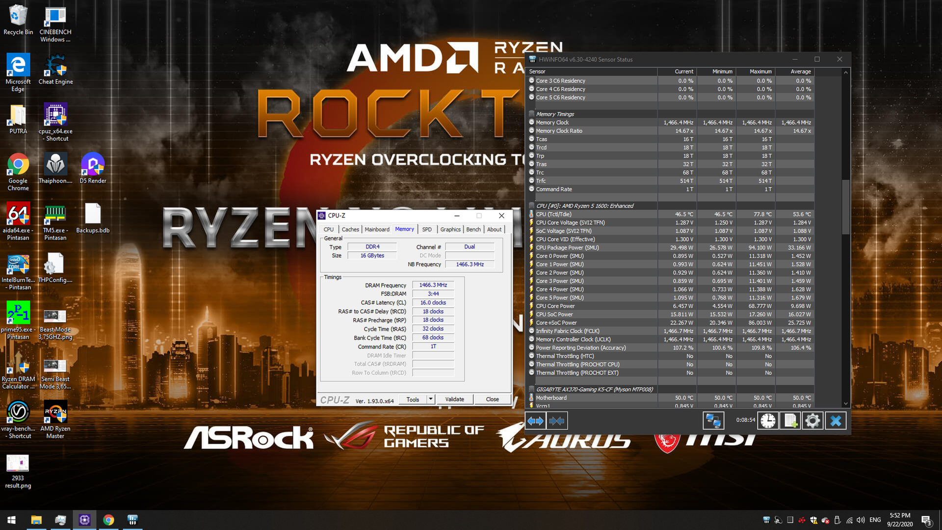The width and height of the screenshot is (942, 530).
Task: Click the CPU-Z Tools button
Action: (x=413, y=399)
